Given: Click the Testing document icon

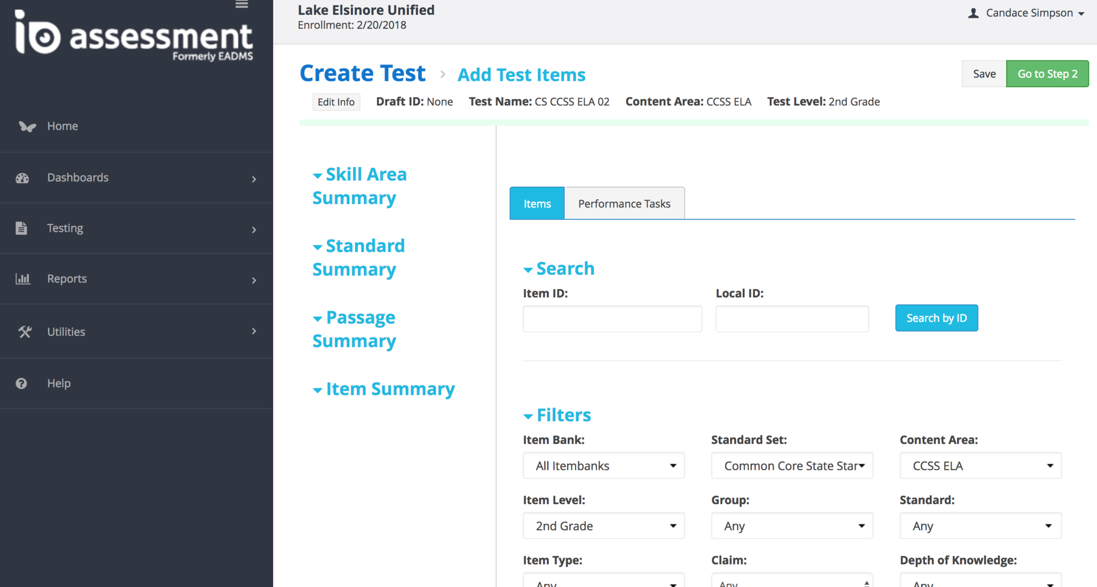Looking at the screenshot, I should [21, 228].
